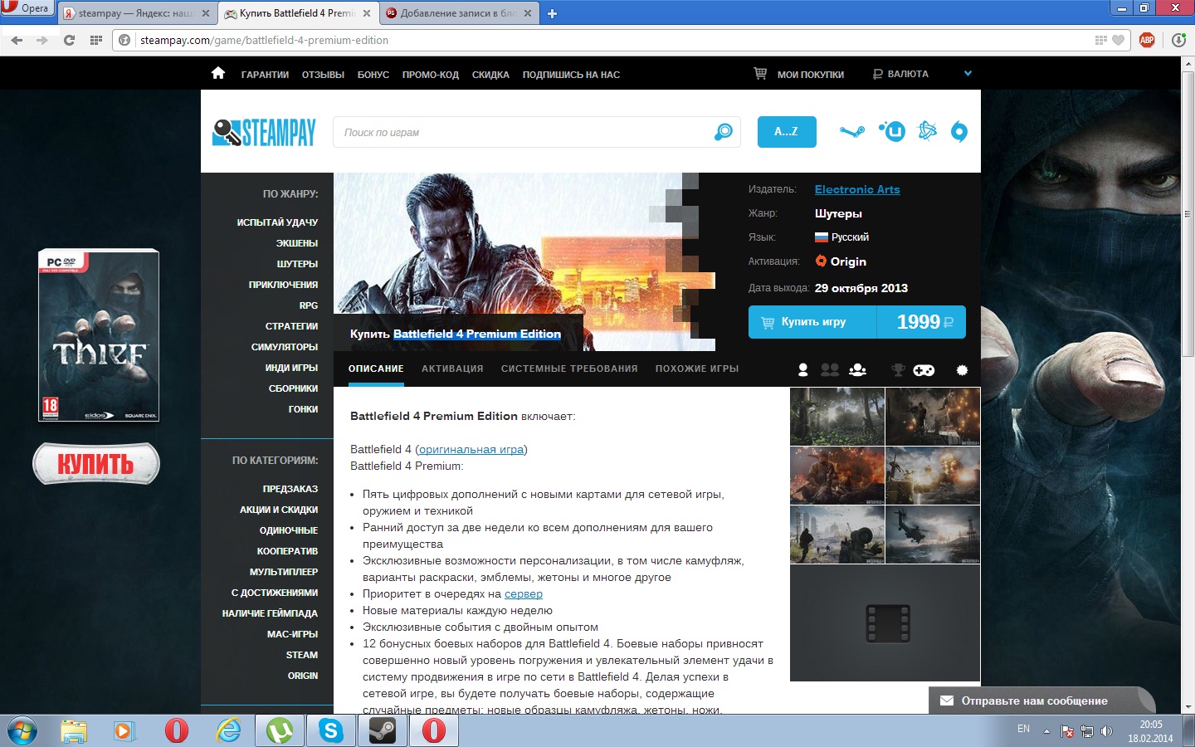Switch to the steampay Яндекс browser tab
The image size is (1195, 747).
(137, 13)
